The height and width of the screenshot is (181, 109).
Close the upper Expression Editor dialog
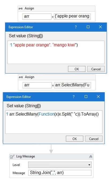100,27
